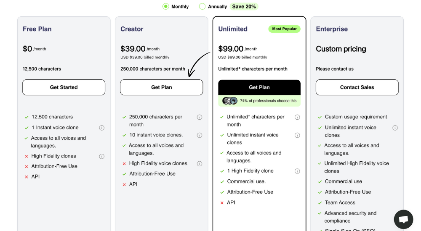View info on Unlimited characters per month
This screenshot has width=421, height=231.
pos(297,117)
